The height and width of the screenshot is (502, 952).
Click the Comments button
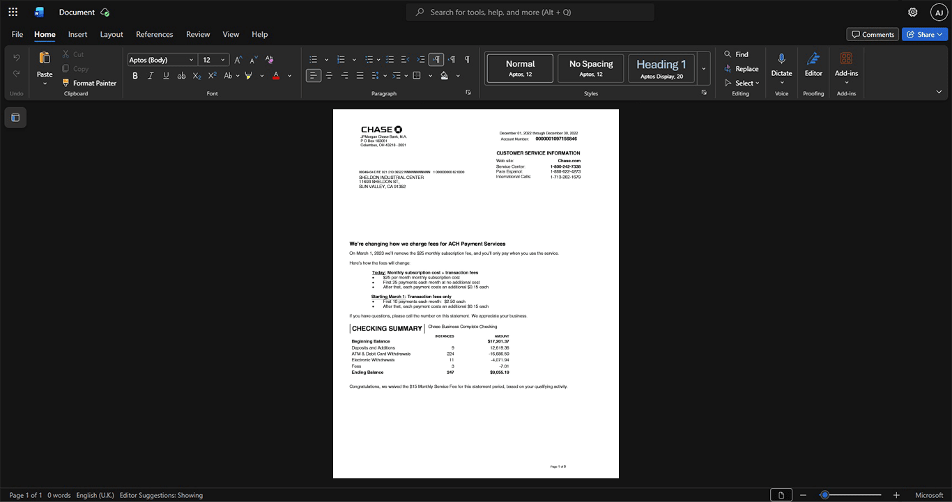pyautogui.click(x=873, y=34)
